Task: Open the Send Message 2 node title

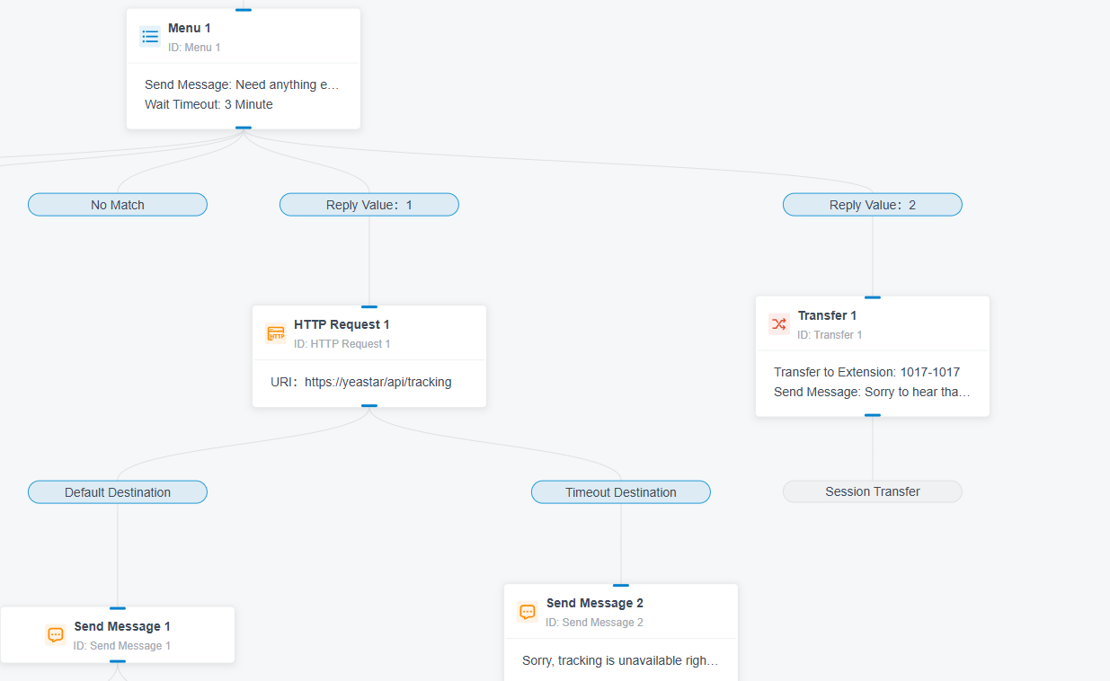Action: [x=595, y=603]
